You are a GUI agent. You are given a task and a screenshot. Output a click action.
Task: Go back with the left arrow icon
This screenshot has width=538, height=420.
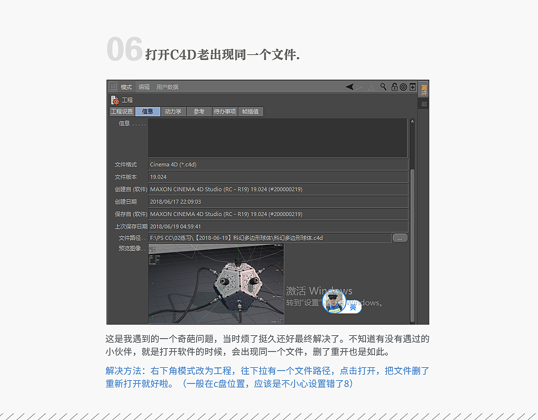[350, 87]
